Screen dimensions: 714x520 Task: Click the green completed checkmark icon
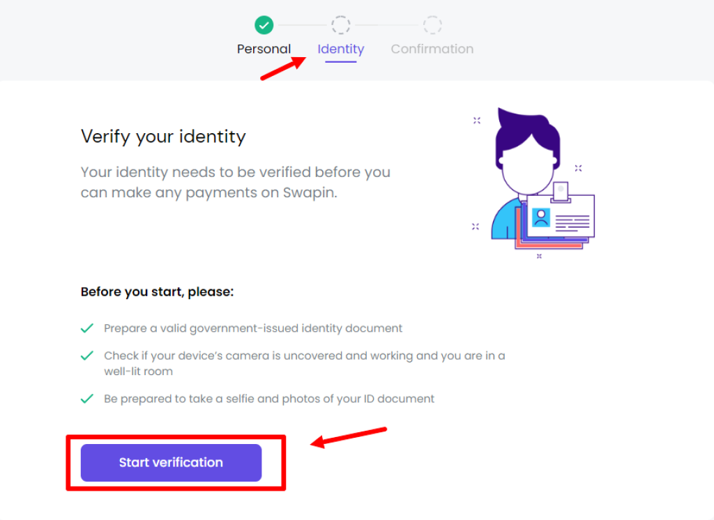(x=264, y=25)
